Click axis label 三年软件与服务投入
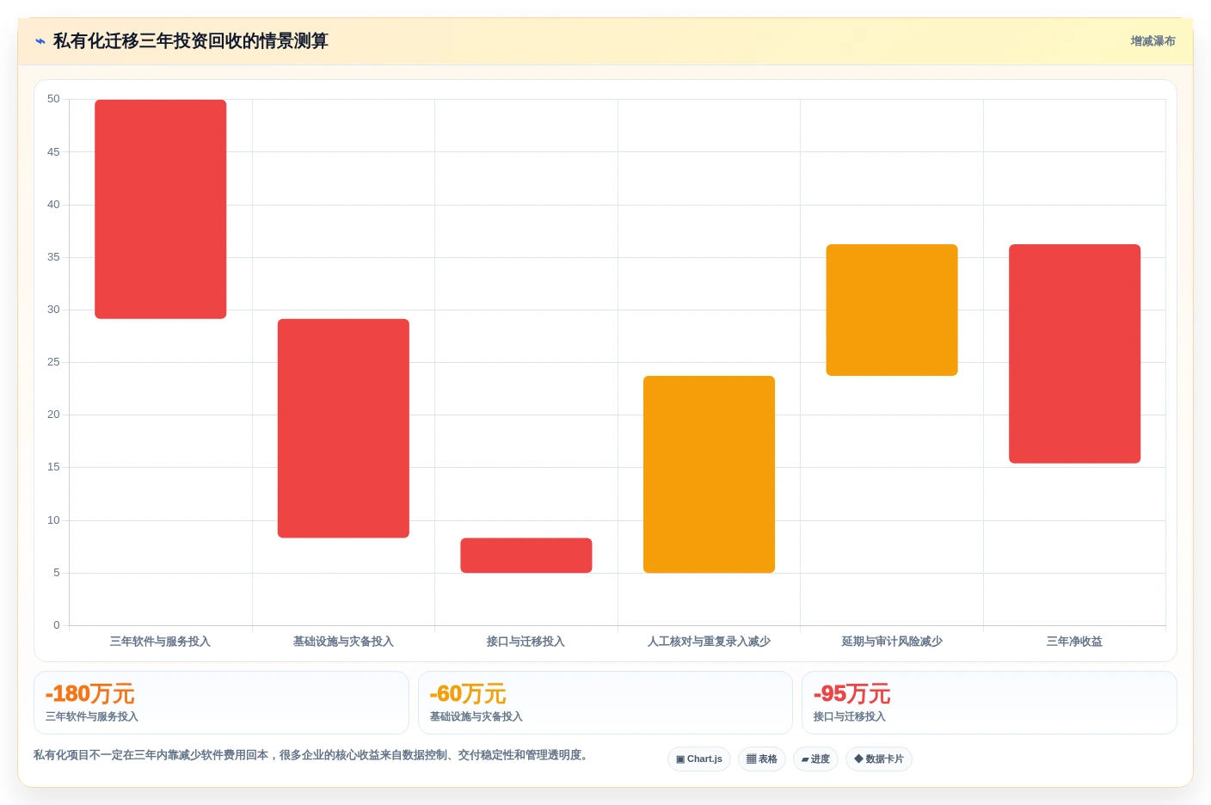Image resolution: width=1211 pixels, height=805 pixels. 160,642
